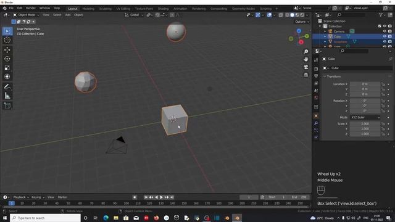This screenshot has width=395, height=222.
Task: Click the red X axis gizmo ball
Action: (x=301, y=43)
